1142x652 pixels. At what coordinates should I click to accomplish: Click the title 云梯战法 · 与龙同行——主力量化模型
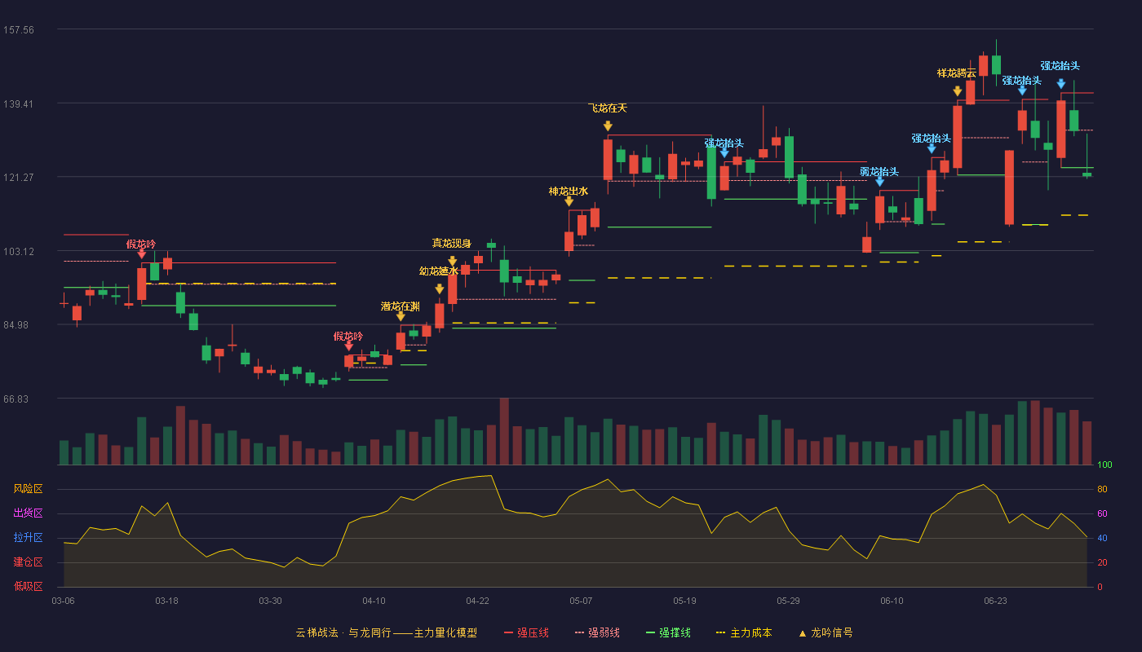click(386, 632)
